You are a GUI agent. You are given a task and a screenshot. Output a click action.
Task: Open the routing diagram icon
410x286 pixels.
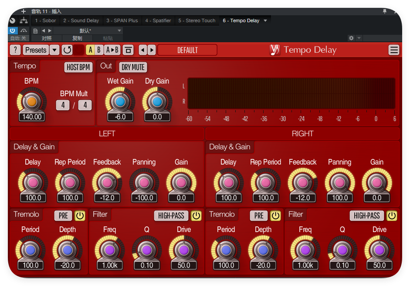point(24,20)
